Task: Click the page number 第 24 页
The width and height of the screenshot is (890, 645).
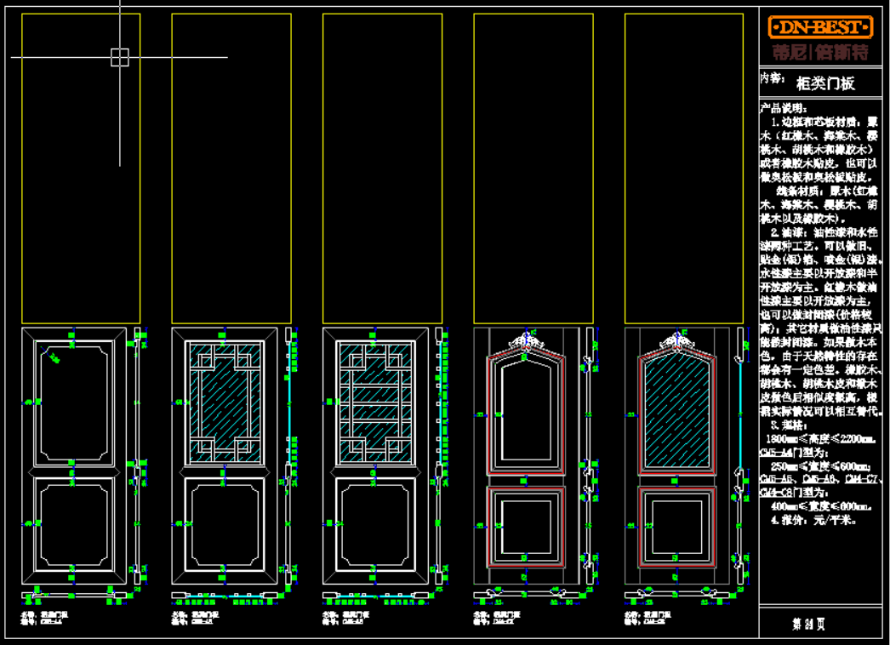Action: pyautogui.click(x=808, y=624)
